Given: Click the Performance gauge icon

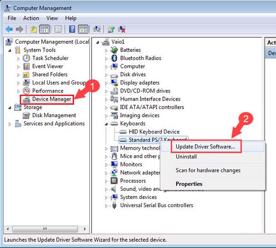Looking at the screenshot, I should click(x=26, y=91).
